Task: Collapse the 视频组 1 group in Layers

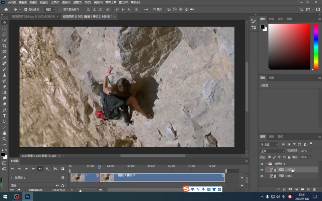Action: click(267, 164)
